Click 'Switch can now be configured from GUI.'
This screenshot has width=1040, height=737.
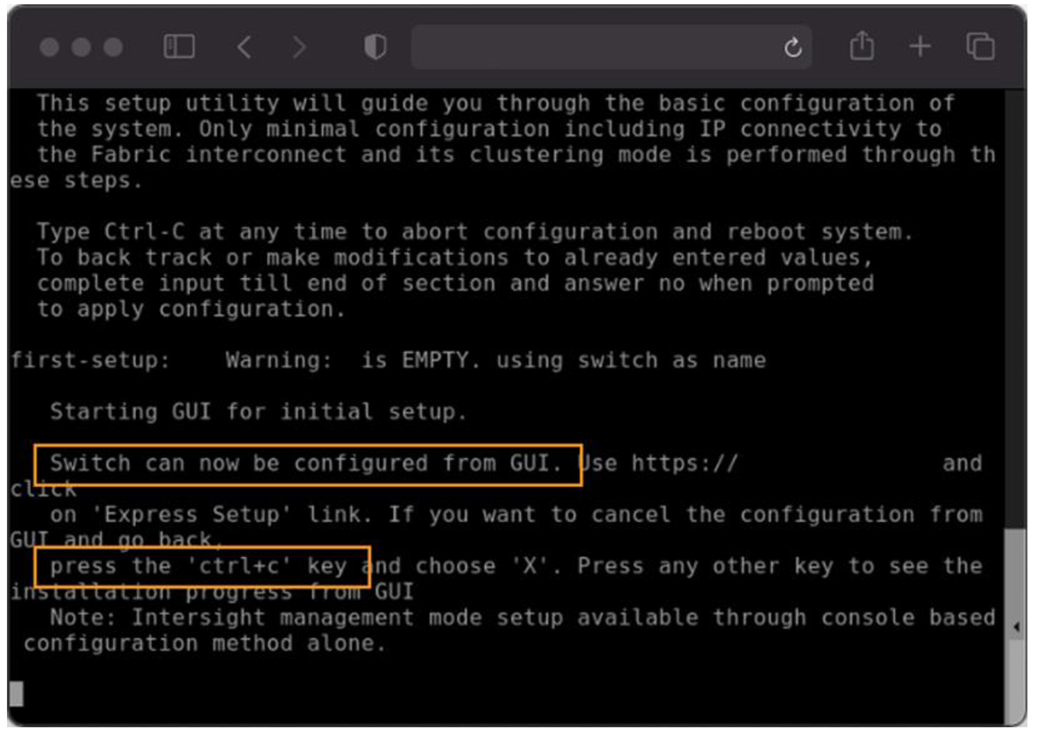306,463
